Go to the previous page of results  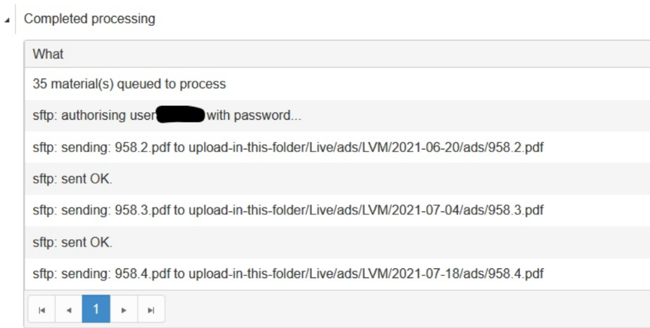click(x=69, y=310)
